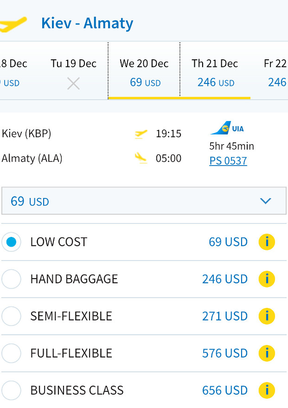View FULL-FLEXIBLE fare info icon
288x408 pixels.
tap(267, 353)
